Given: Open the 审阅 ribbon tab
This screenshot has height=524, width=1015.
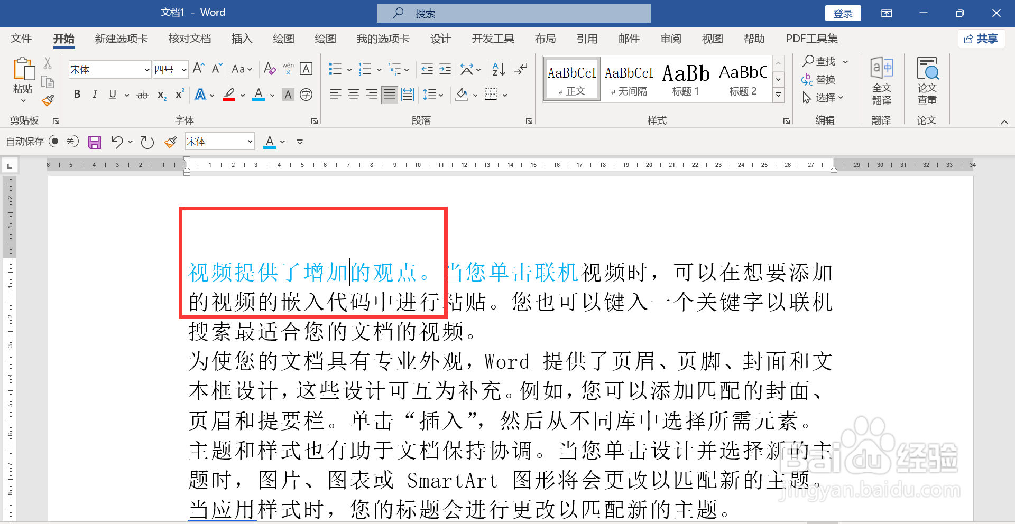Looking at the screenshot, I should click(670, 39).
